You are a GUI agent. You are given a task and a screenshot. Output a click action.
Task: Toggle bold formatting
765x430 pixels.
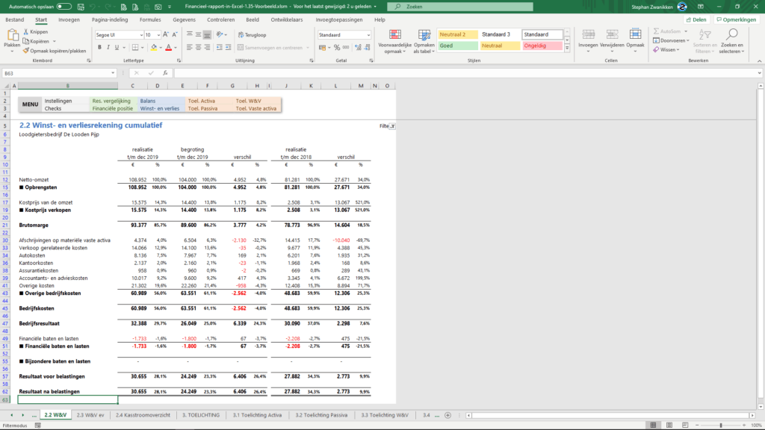pos(99,47)
